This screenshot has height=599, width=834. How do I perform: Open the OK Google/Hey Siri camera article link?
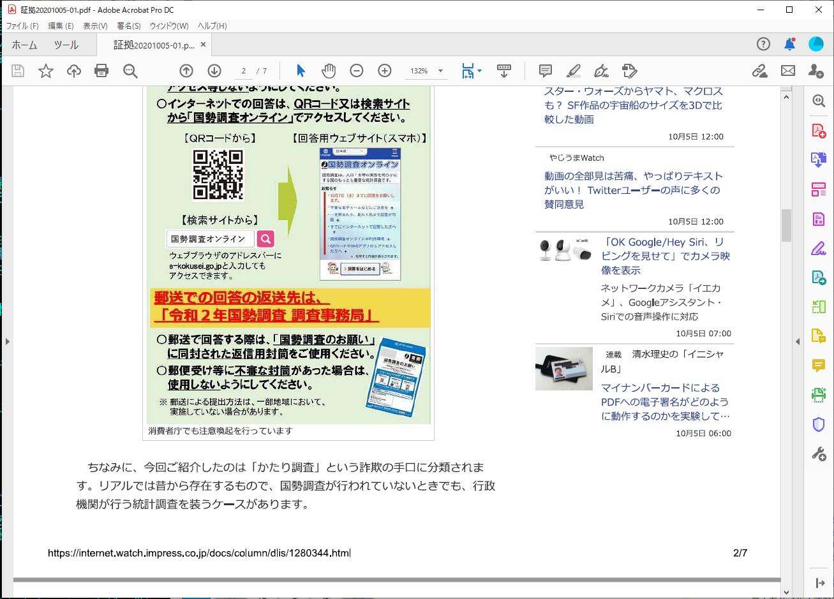pyautogui.click(x=666, y=256)
